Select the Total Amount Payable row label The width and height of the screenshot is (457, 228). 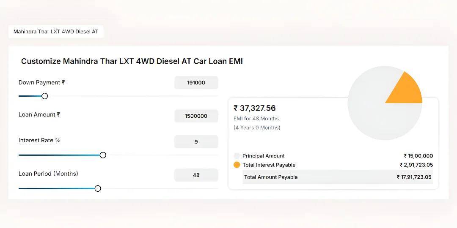click(271, 177)
